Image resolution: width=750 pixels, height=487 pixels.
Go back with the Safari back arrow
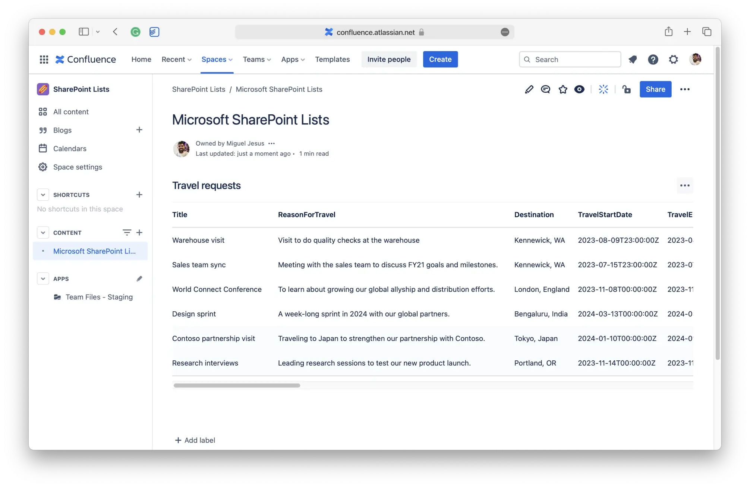[115, 32]
